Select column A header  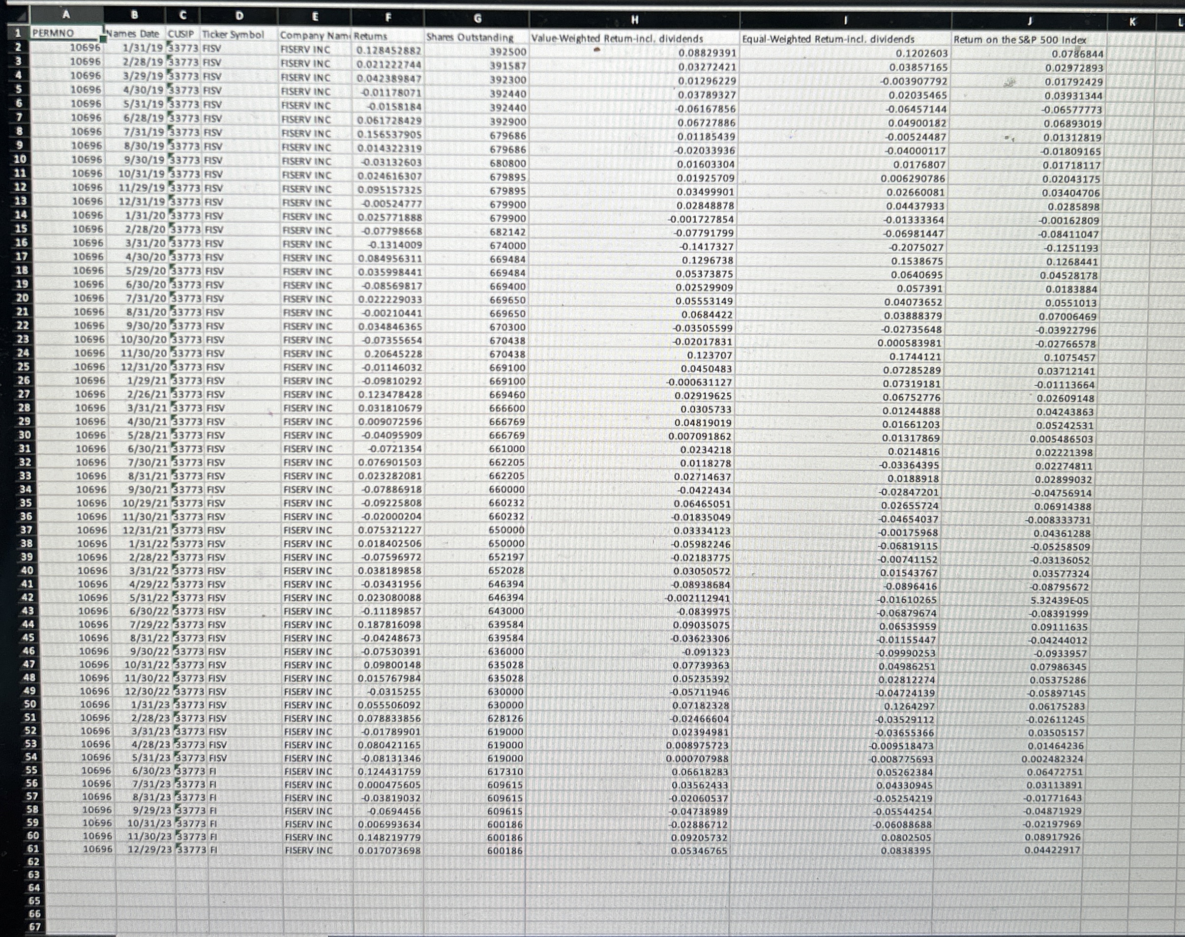[x=66, y=15]
